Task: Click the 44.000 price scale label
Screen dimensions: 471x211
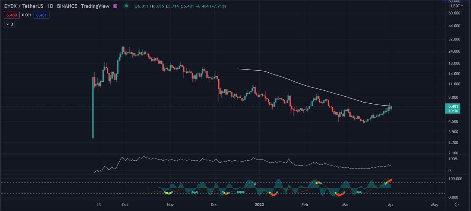Action: 455,26
